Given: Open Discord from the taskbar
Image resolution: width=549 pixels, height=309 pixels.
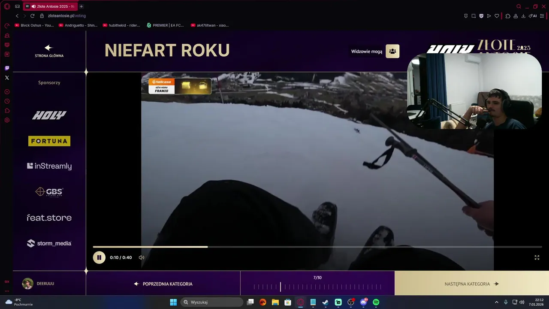Looking at the screenshot, I should [x=364, y=302].
